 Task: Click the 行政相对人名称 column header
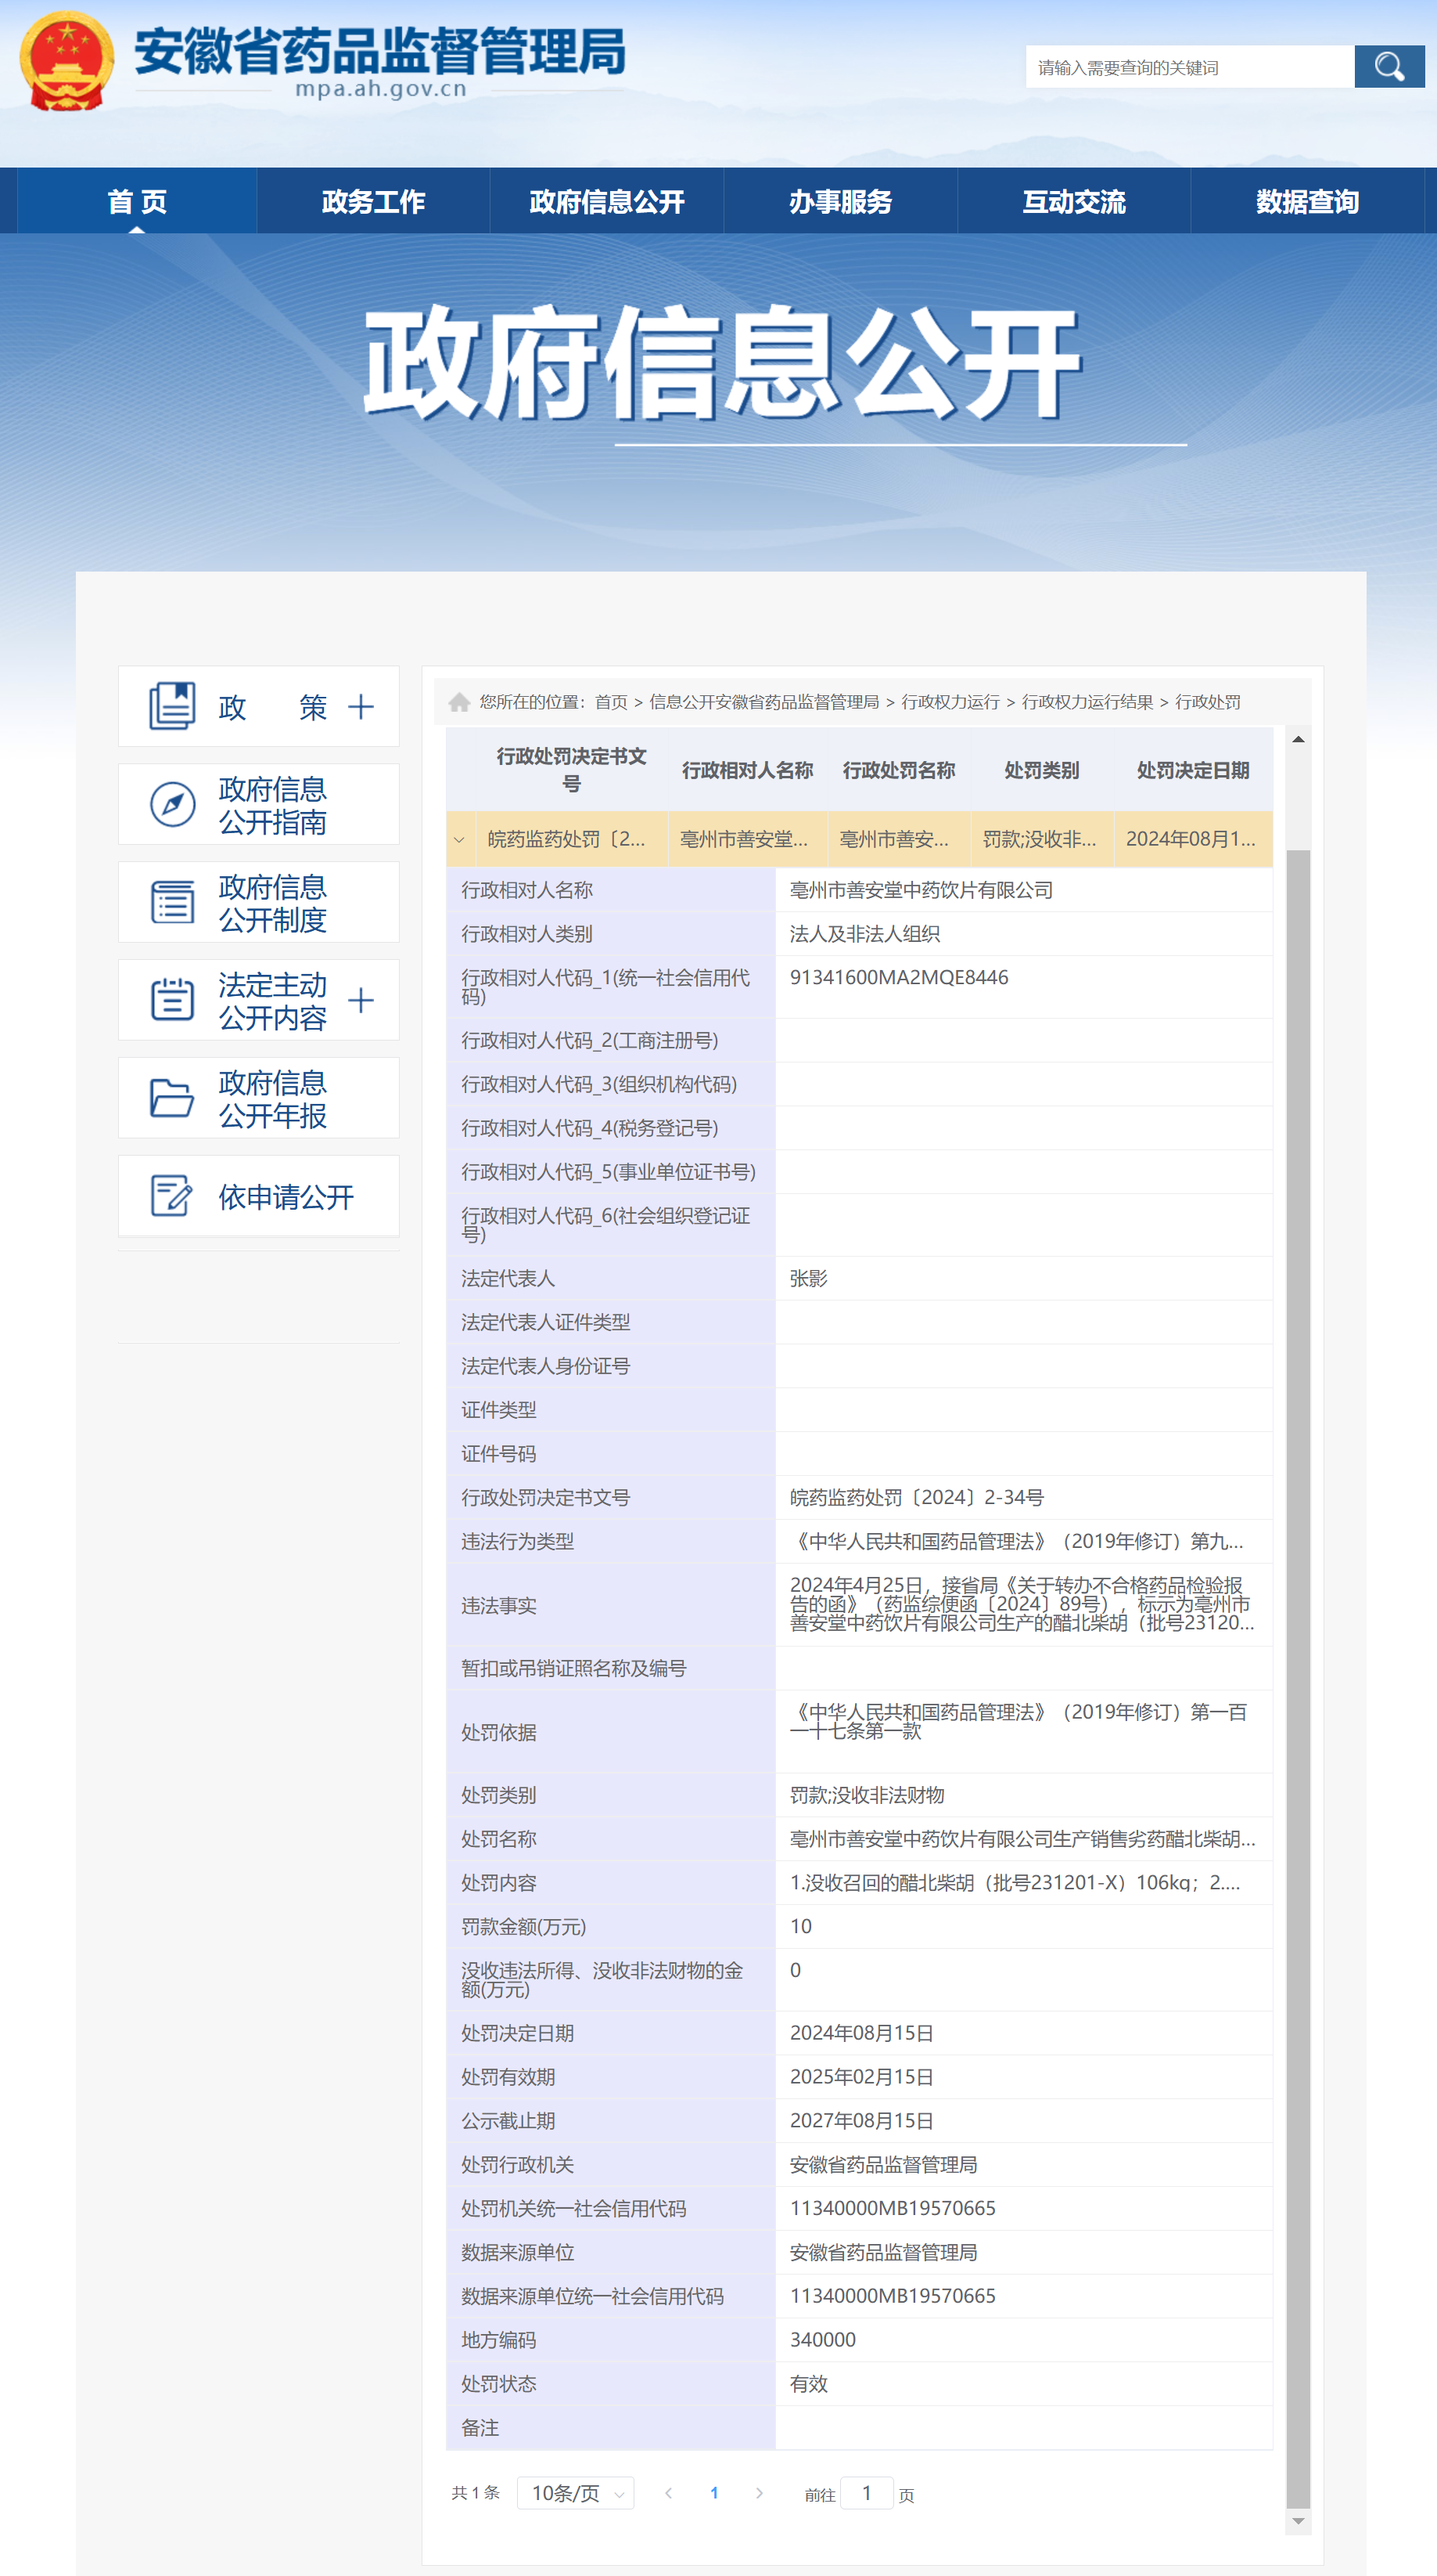[748, 770]
